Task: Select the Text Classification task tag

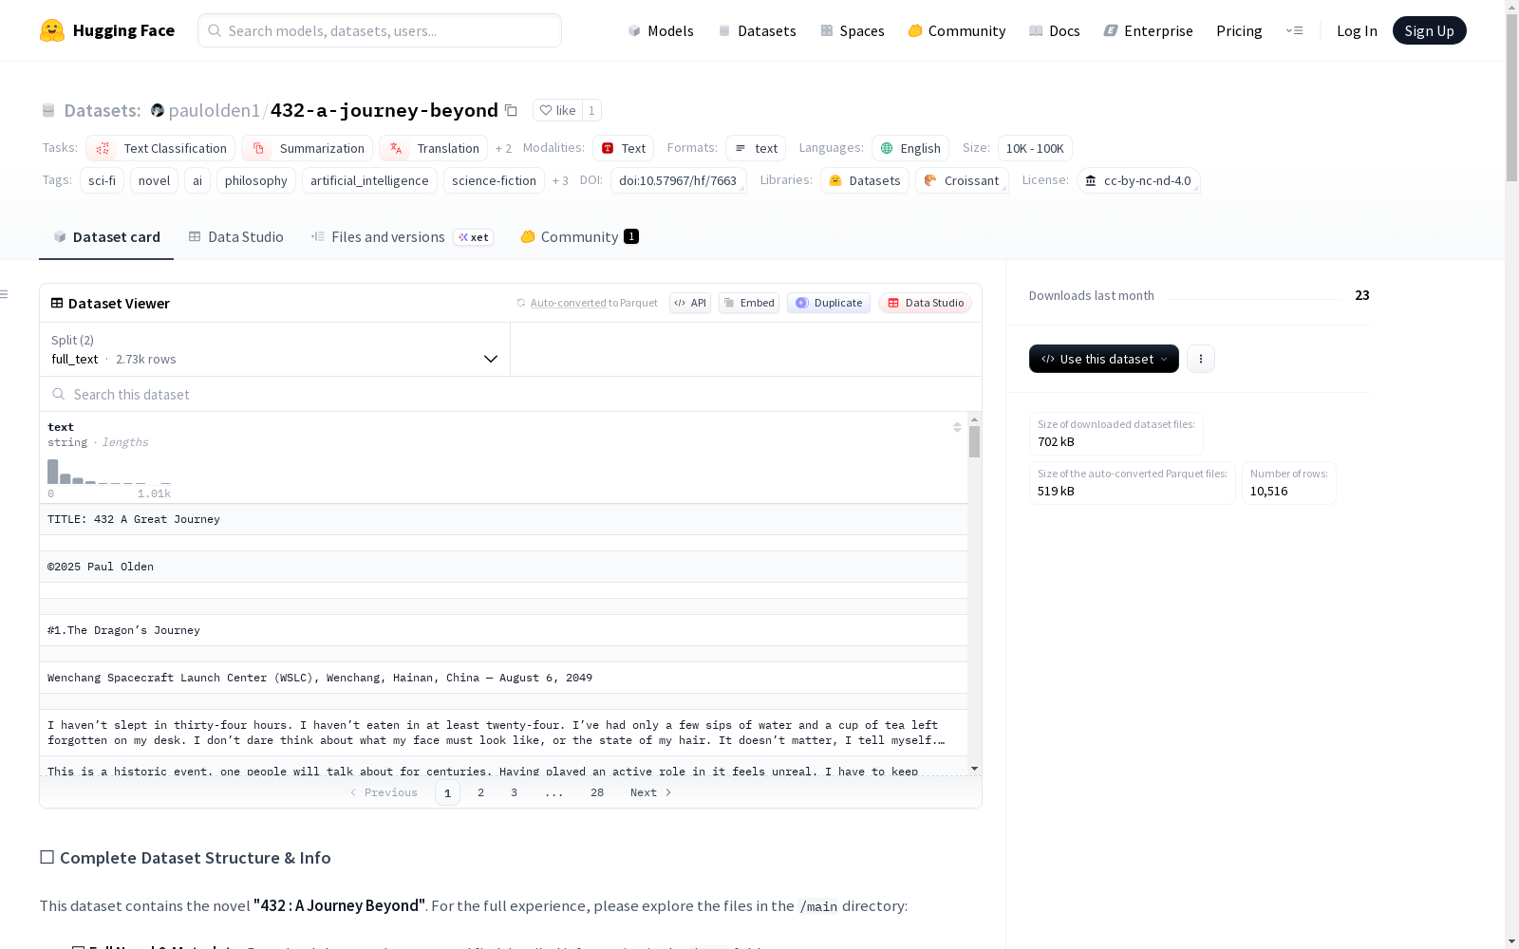Action: pos(160,148)
